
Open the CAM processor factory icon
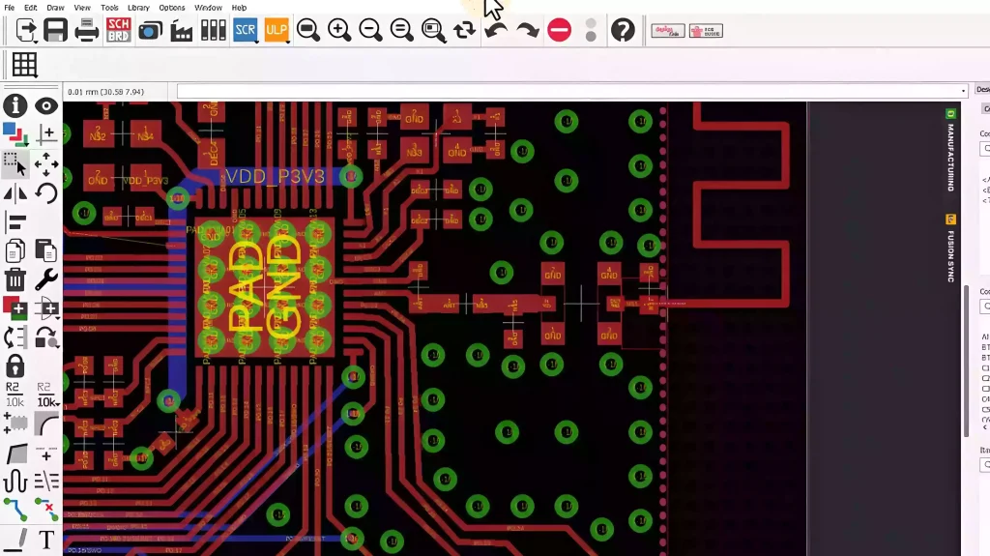[181, 30]
